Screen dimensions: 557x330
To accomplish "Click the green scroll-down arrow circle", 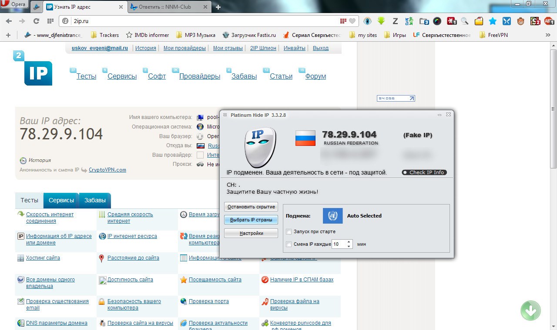I will pos(530,311).
